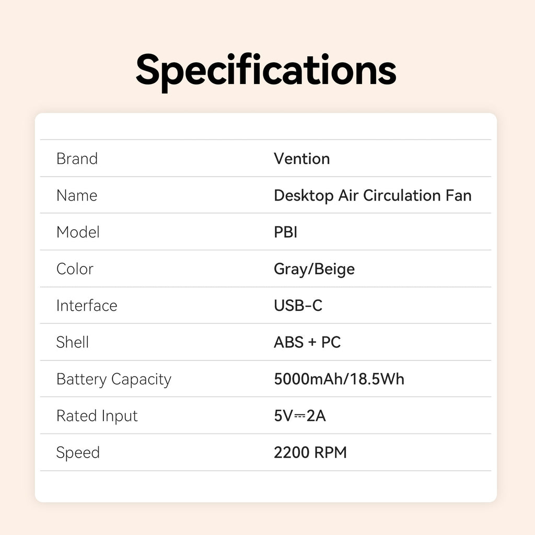Select the Desktop Air Circulation Fan text
Image resolution: width=535 pixels, height=535 pixels.
pyautogui.click(x=372, y=195)
